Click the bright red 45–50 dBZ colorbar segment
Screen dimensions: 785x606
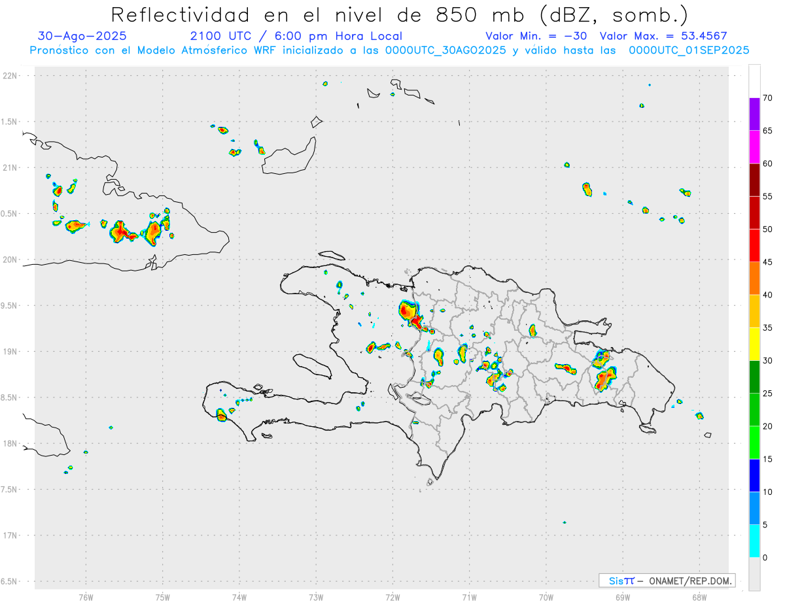click(x=754, y=246)
